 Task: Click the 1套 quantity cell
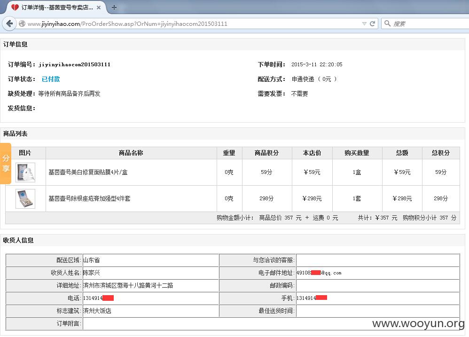357,198
